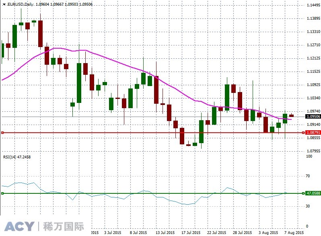Select the red 1.08791 price label
The width and height of the screenshot is (321, 236).
pos(313,133)
